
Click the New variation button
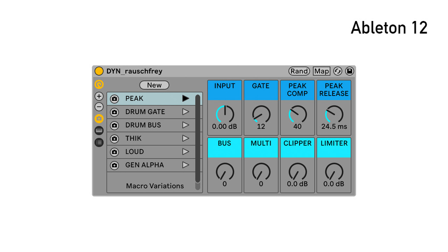[x=154, y=85]
